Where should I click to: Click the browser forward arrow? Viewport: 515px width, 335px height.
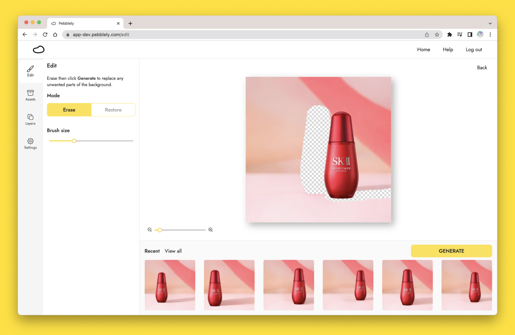point(35,34)
